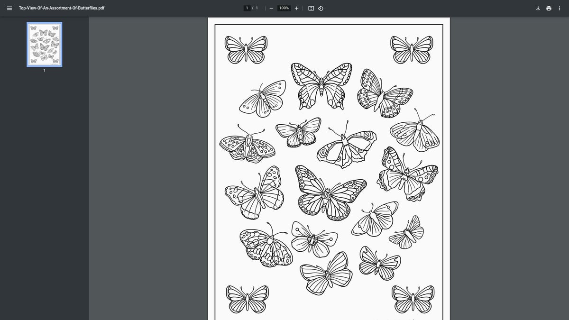Click the page number input box
The width and height of the screenshot is (569, 320).
pyautogui.click(x=247, y=8)
